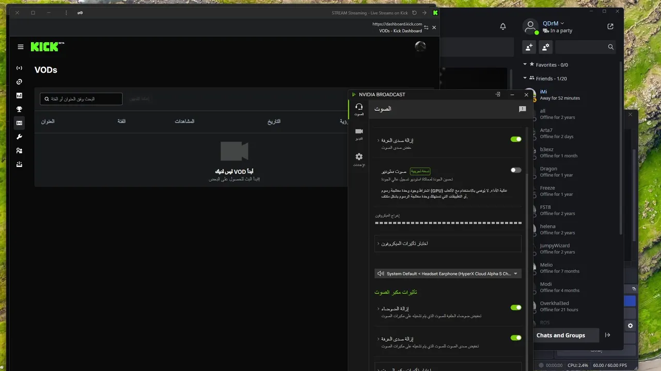Switch to الفيديو video tab
The height and width of the screenshot is (371, 661).
click(x=359, y=134)
